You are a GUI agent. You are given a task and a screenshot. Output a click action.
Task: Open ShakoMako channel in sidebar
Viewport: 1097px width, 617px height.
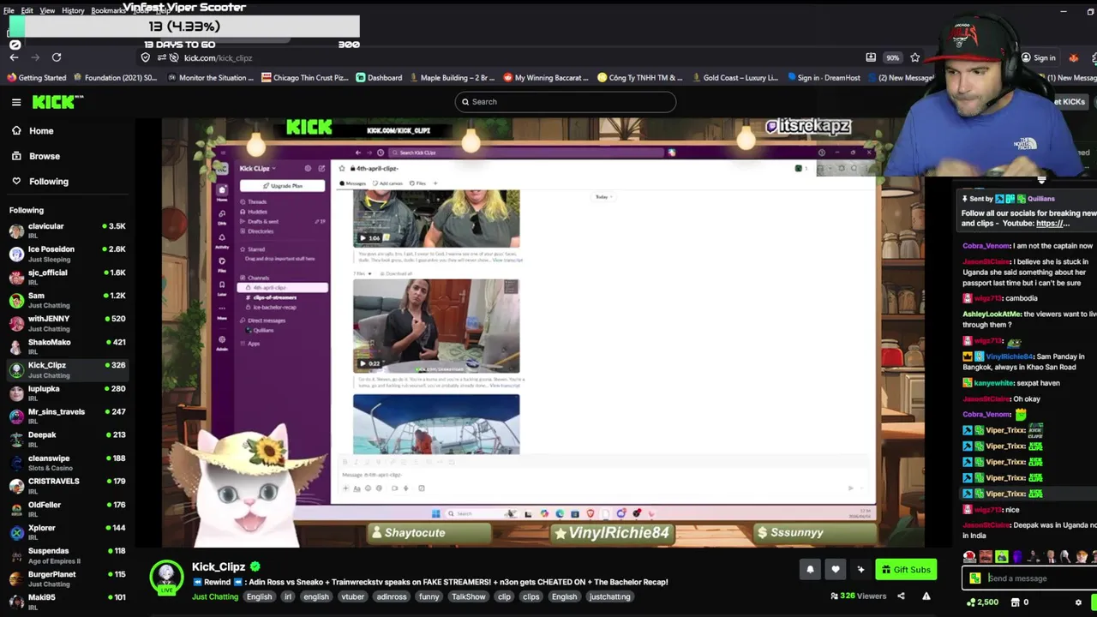coord(67,346)
